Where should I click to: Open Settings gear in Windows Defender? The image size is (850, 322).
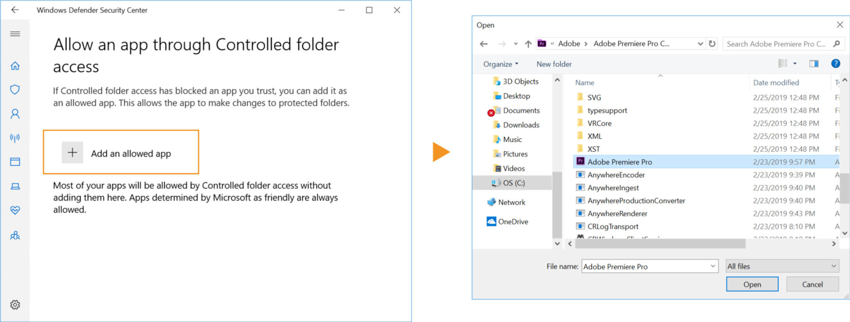[x=15, y=305]
